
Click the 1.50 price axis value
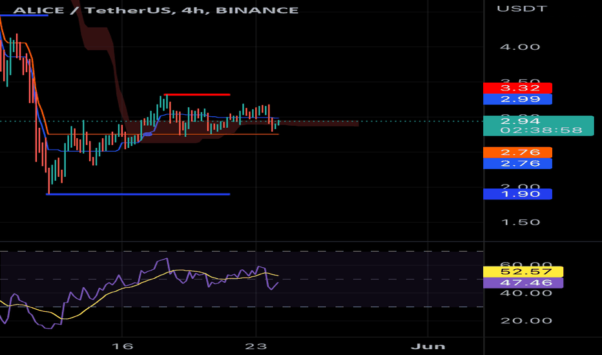[521, 222]
